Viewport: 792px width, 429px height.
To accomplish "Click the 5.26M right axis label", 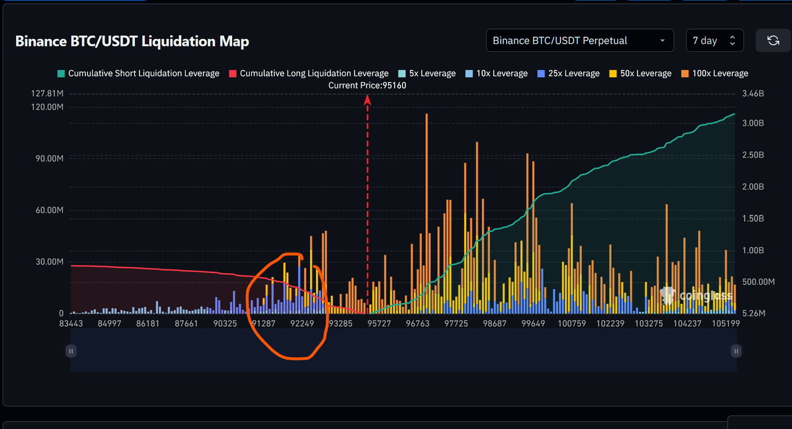I will [754, 314].
